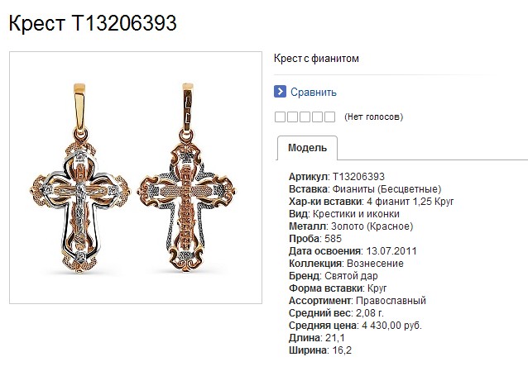
Task: Rate with the third vote box
Action: click(305, 117)
